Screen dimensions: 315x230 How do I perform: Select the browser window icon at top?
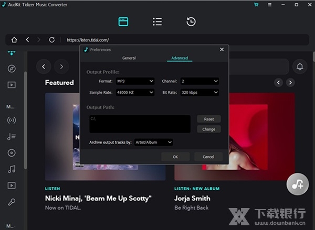(x=123, y=22)
